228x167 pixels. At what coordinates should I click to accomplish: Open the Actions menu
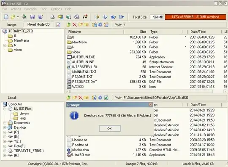[16, 9]
